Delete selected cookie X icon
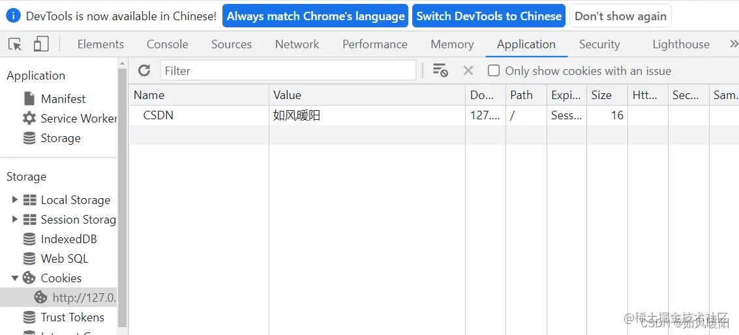 (468, 70)
